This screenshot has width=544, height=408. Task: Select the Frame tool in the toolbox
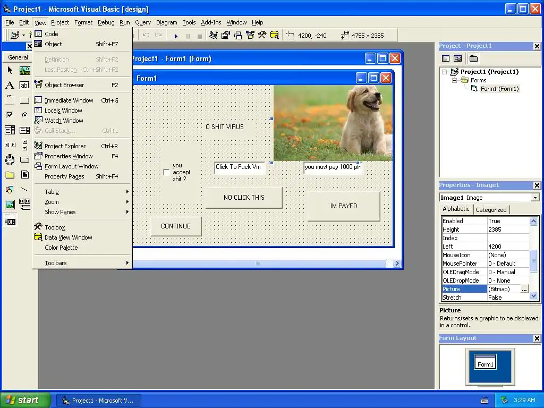point(10,100)
